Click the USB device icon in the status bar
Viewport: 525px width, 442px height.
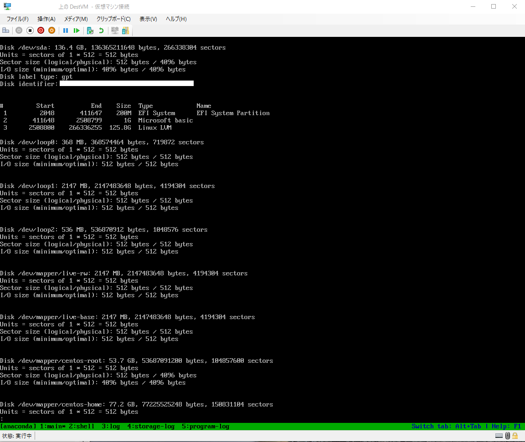[x=508, y=436]
